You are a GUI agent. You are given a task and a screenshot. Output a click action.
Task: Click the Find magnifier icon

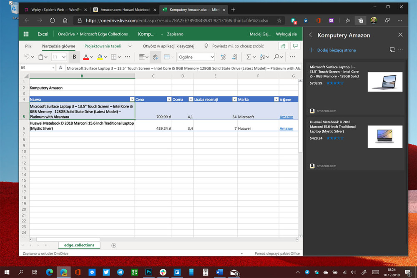tap(276, 57)
